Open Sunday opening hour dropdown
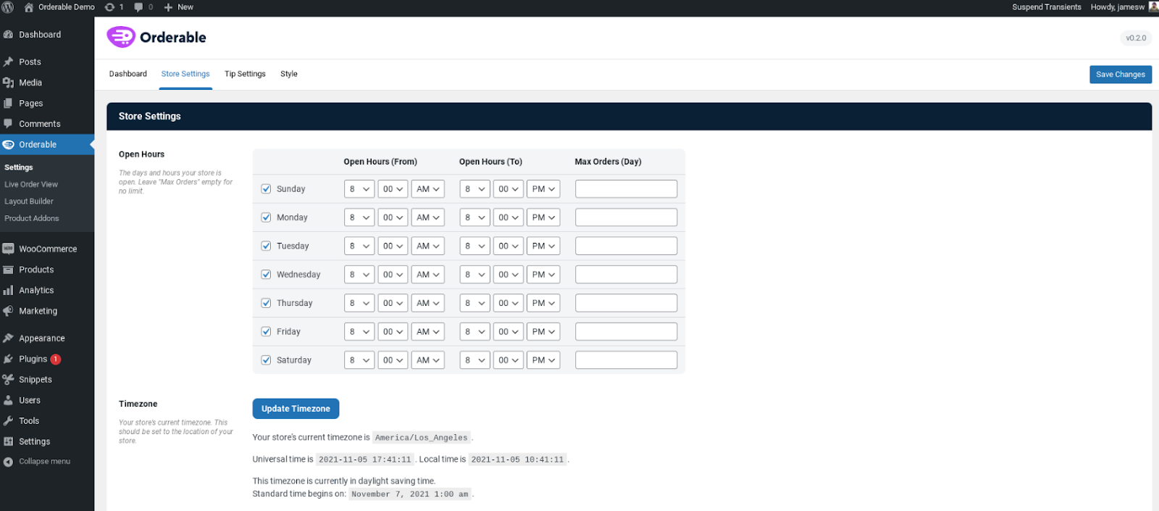The width and height of the screenshot is (1159, 511). pos(359,189)
